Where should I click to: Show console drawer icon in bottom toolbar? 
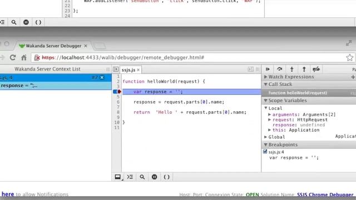117,177
